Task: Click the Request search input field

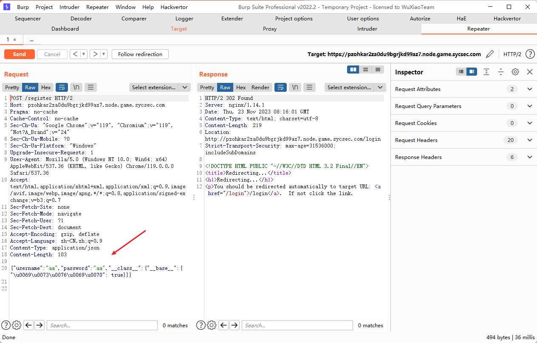Action: tap(102, 325)
